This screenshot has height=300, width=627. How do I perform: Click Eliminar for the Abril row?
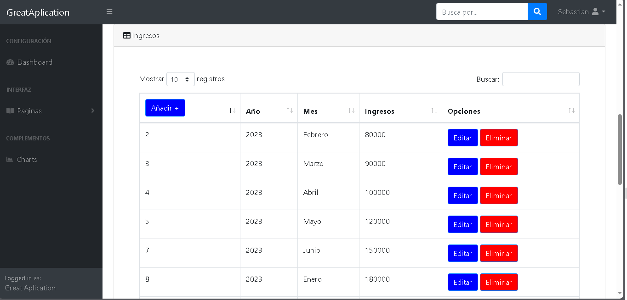[499, 195]
